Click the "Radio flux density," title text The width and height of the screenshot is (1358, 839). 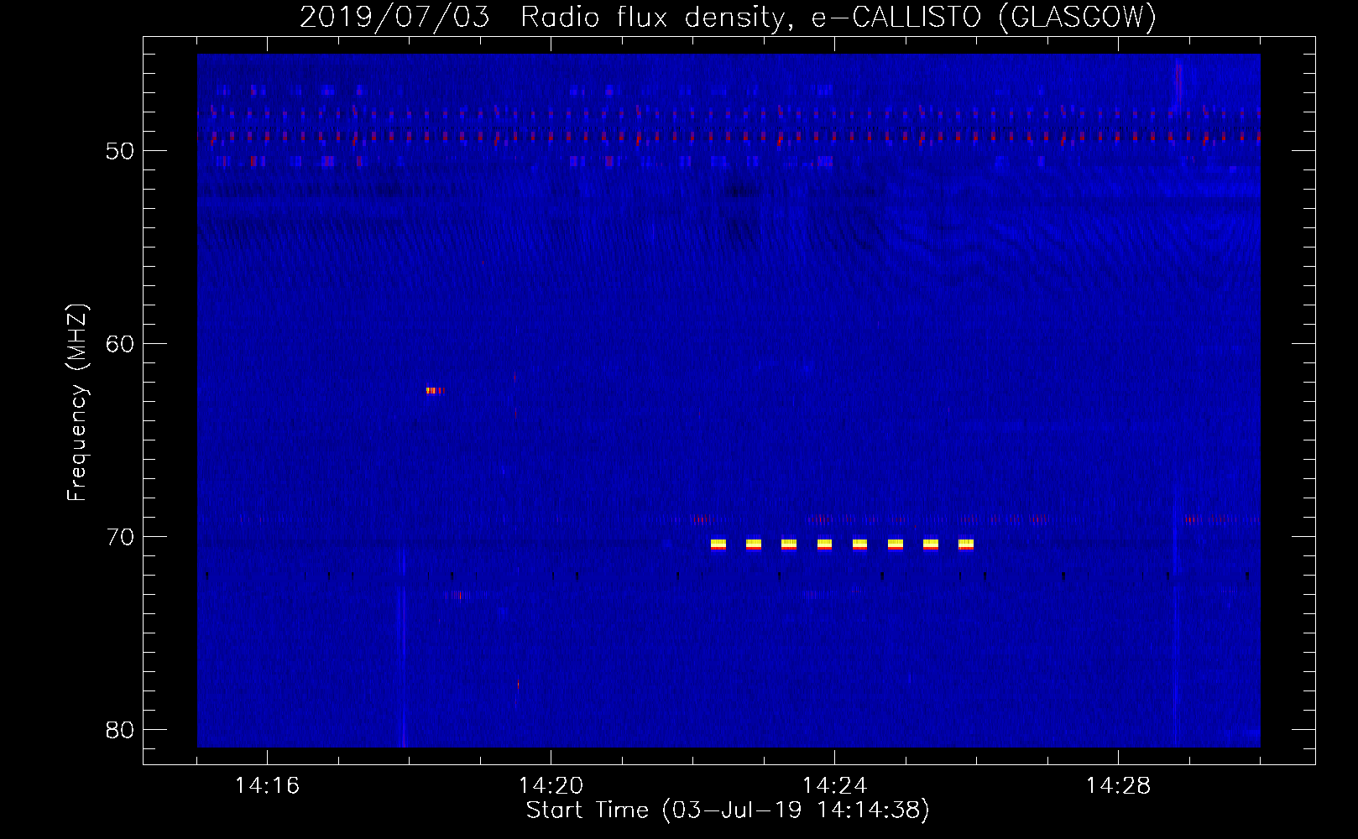657,18
